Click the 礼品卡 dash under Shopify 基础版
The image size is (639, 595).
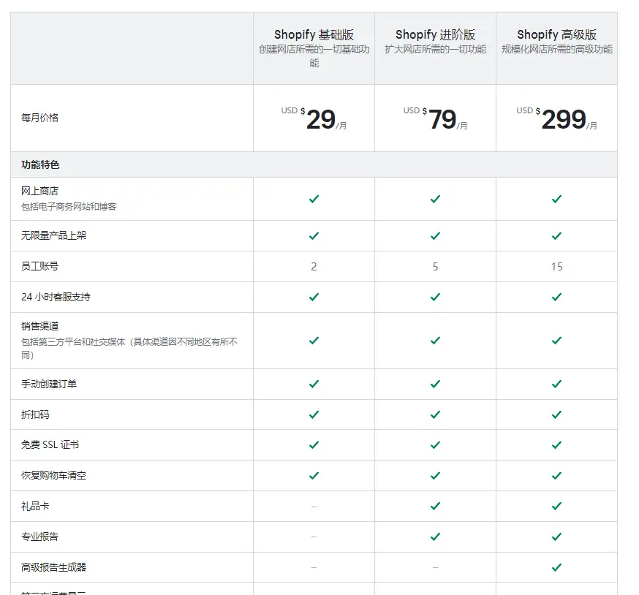[314, 506]
